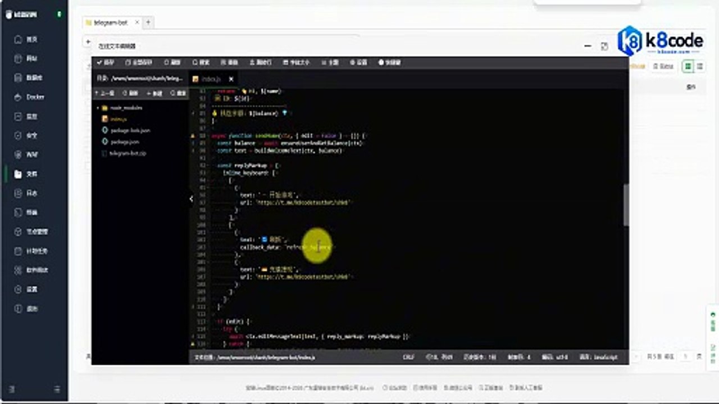This screenshot has width=719, height=404.
Task: Open Font Size in the editor toolbar
Action: [x=297, y=62]
